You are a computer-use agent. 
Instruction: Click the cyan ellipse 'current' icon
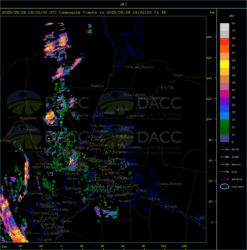point(224,186)
